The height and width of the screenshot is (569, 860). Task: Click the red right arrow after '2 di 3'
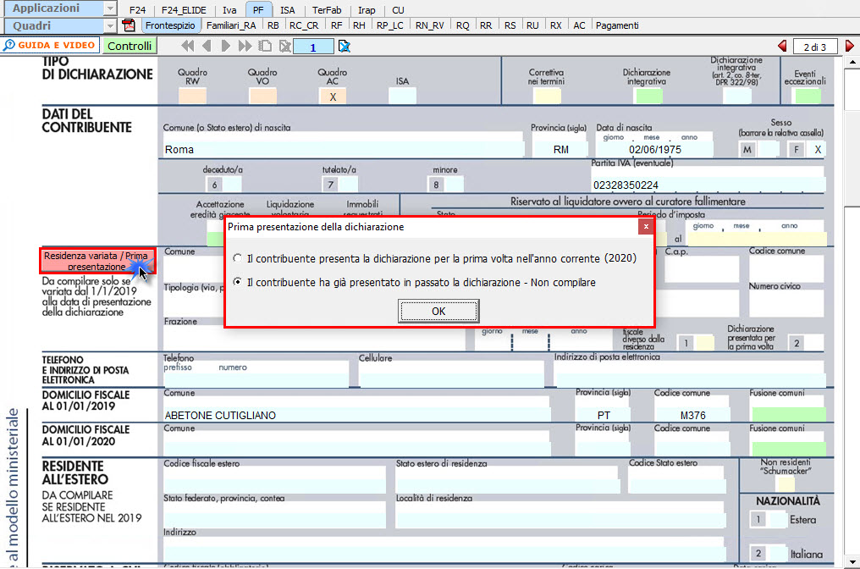pyautogui.click(x=850, y=46)
